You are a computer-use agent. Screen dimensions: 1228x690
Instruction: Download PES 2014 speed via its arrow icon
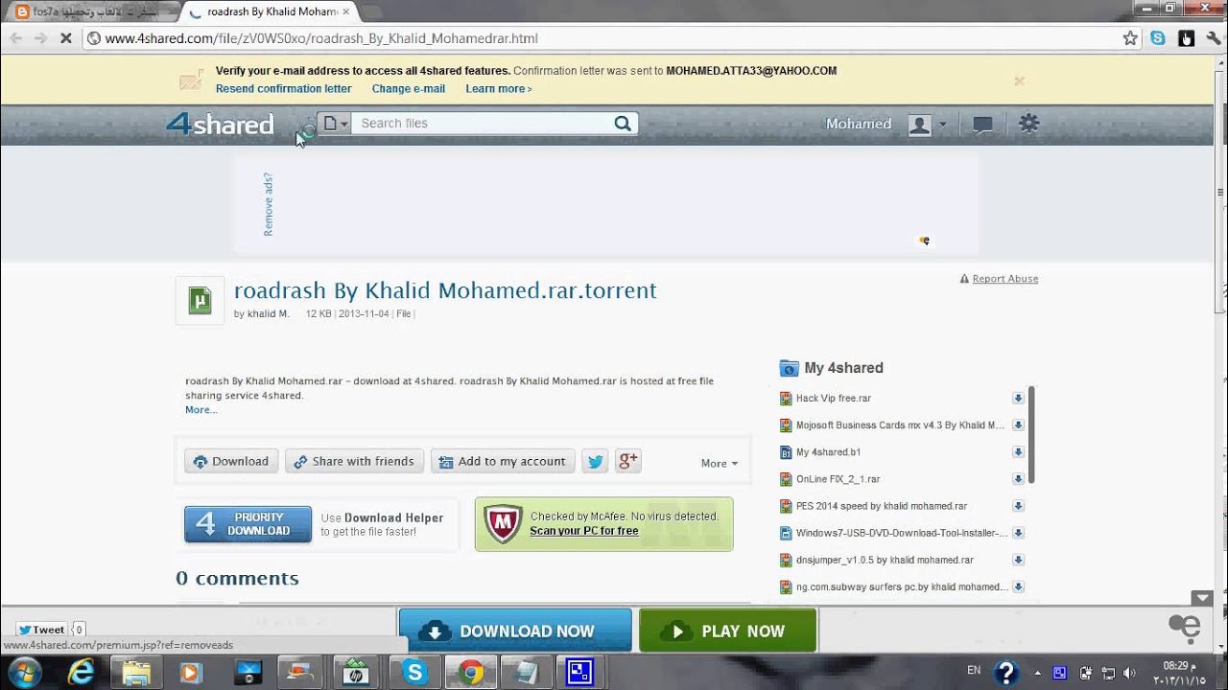[x=1018, y=505]
